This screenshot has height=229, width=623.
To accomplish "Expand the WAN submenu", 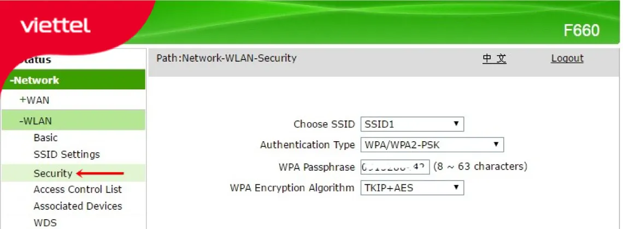I will tap(34, 100).
